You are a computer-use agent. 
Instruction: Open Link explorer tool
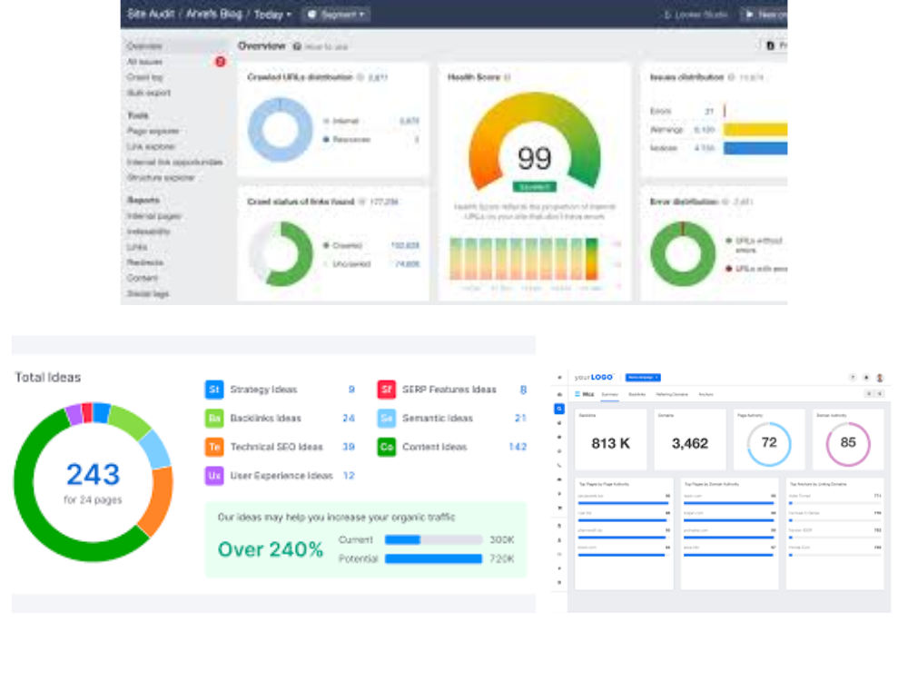pos(151,146)
